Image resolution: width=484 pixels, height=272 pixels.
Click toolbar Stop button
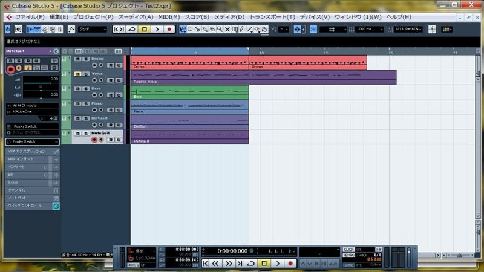tap(145, 29)
